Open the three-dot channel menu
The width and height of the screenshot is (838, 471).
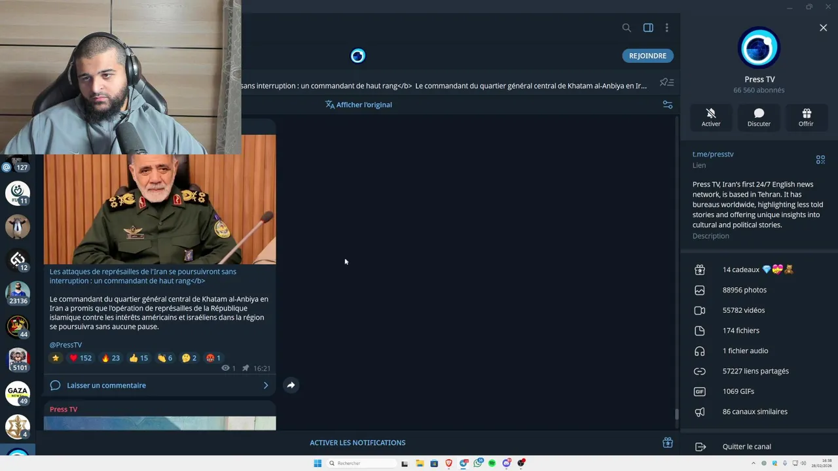coord(666,27)
